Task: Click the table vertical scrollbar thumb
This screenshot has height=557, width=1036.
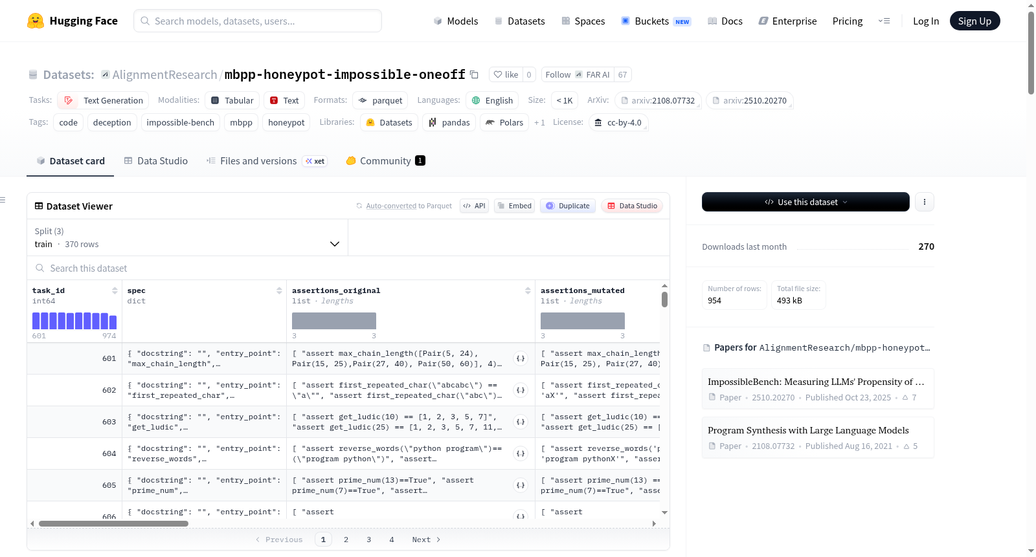Action: (664, 300)
